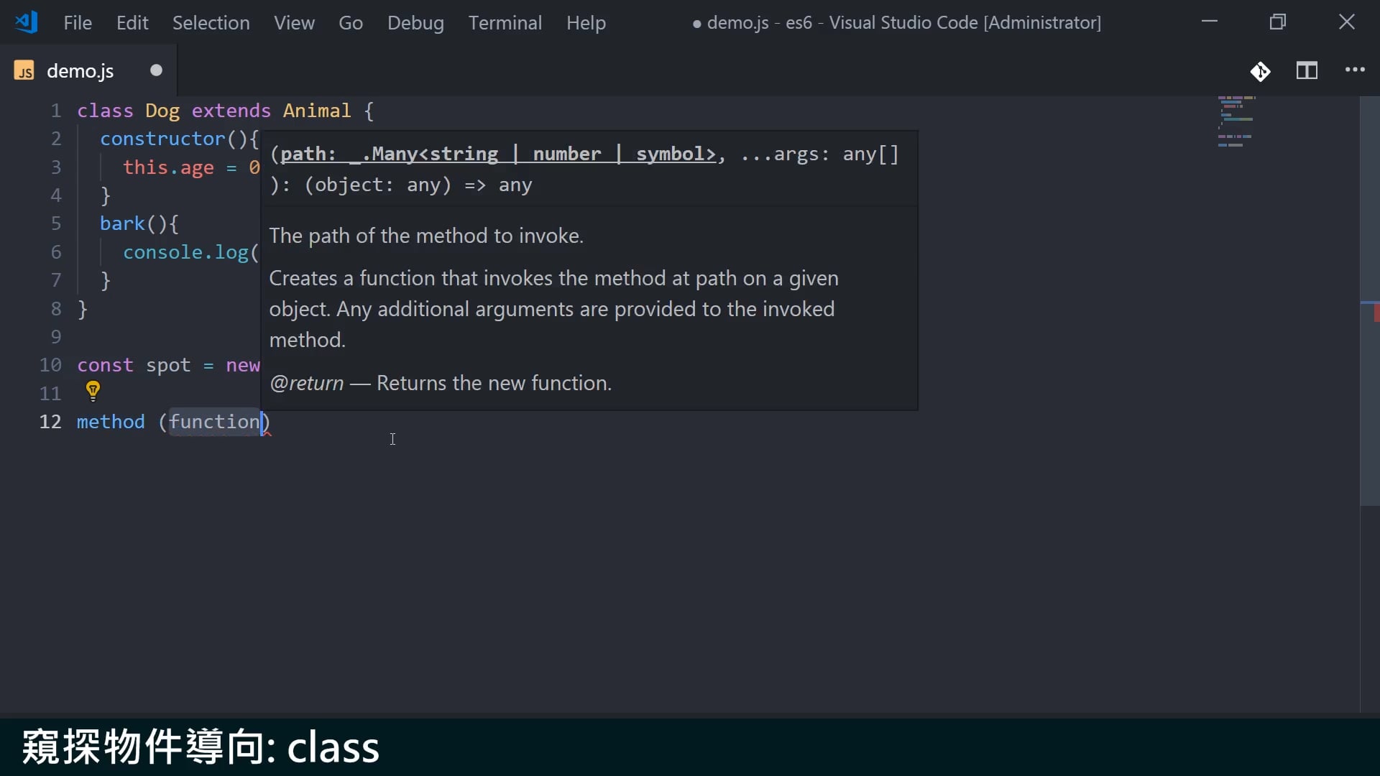Click the lightbulb quick-fix icon
The height and width of the screenshot is (776, 1380).
93,391
